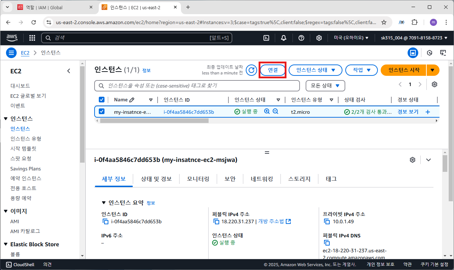Copy the public IPv4 DNS
The width and height of the screenshot is (454, 270).
[x=327, y=243]
